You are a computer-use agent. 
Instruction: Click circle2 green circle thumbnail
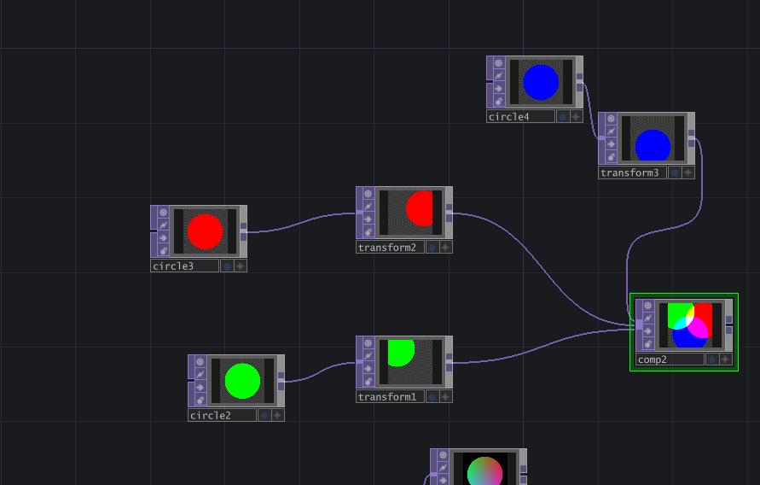(x=242, y=381)
